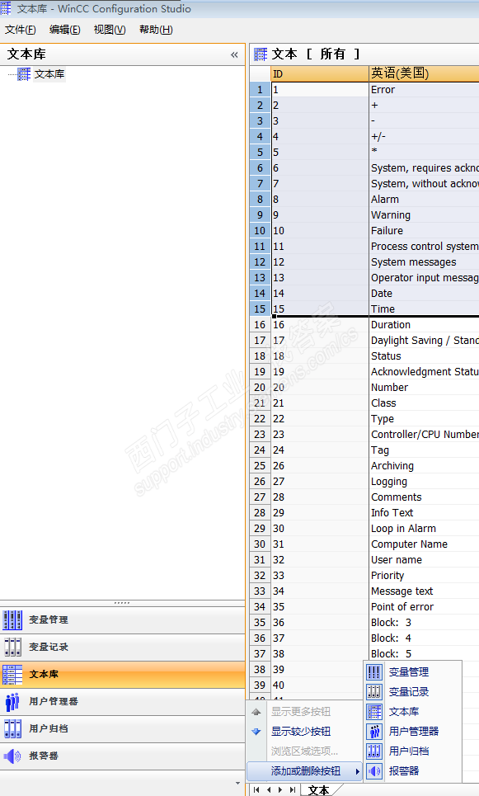Click the 文本库 tree node icon
The height and width of the screenshot is (796, 479).
[24, 74]
